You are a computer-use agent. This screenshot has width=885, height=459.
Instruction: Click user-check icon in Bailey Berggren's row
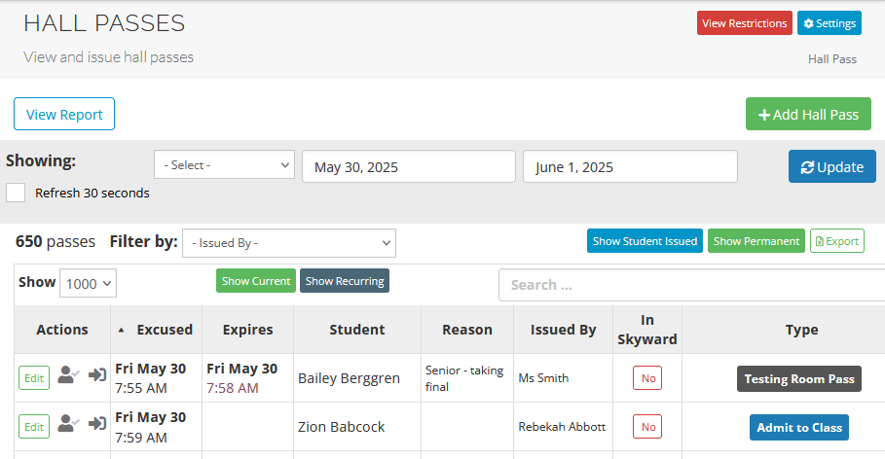67,375
